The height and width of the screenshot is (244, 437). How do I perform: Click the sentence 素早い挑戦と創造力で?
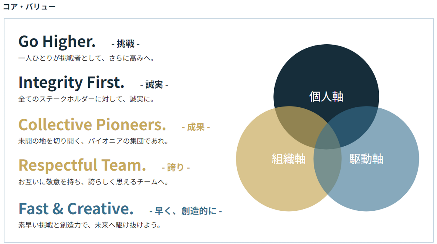(89, 225)
